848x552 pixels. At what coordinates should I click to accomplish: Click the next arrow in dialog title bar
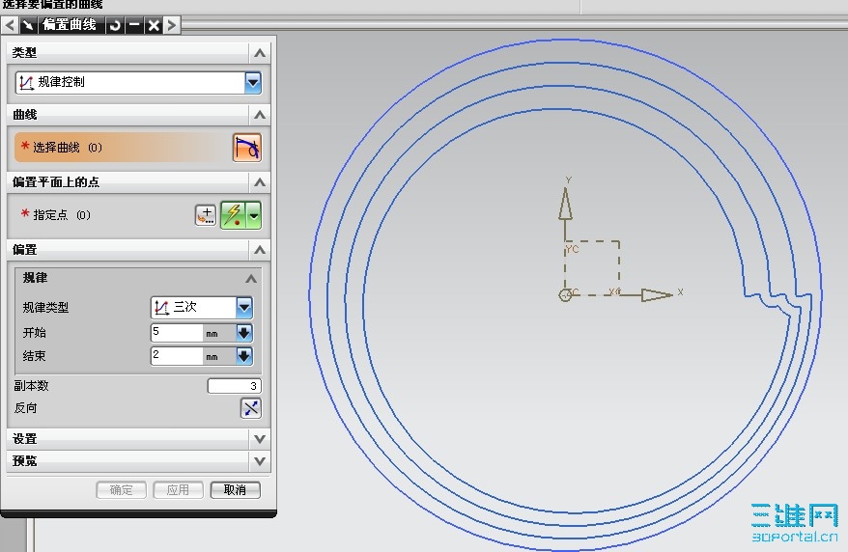tap(172, 25)
